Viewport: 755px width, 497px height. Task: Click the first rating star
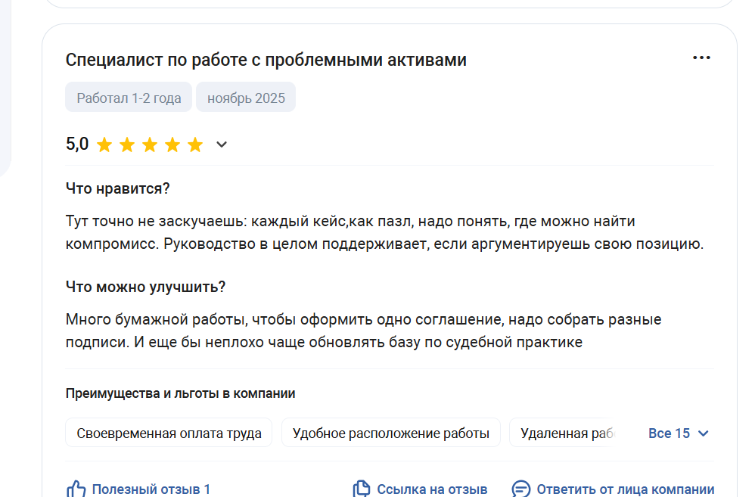pyautogui.click(x=104, y=144)
